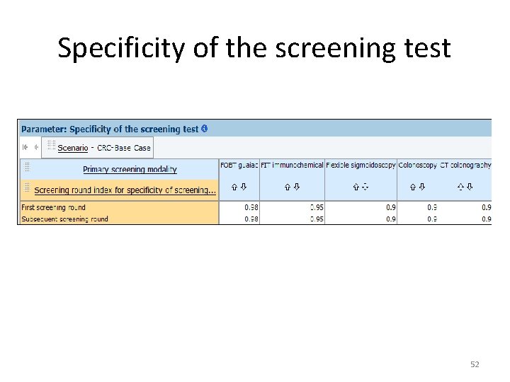This screenshot has width=510, height=382.
Task: Select the FIT immunochemical column header
Action: (292, 165)
